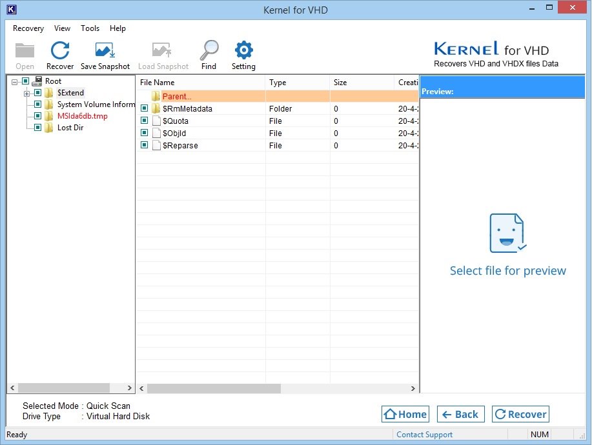592x445 pixels.
Task: Select the MSIda6db.tmp tree item label
Action: pos(82,116)
